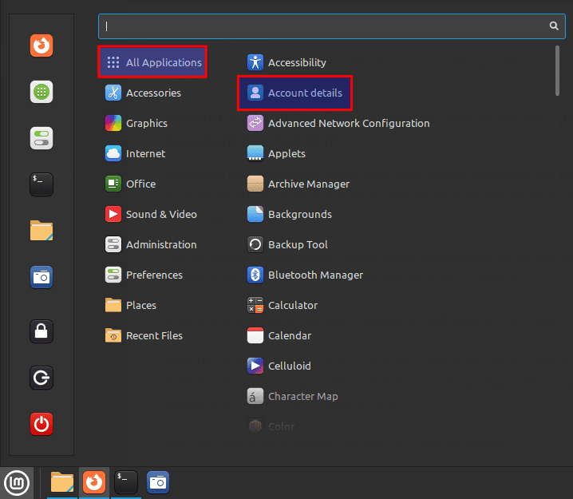Click the Lock Screen padlock icon
573x499 pixels.
(41, 331)
